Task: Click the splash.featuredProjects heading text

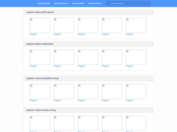Action: click(40, 12)
